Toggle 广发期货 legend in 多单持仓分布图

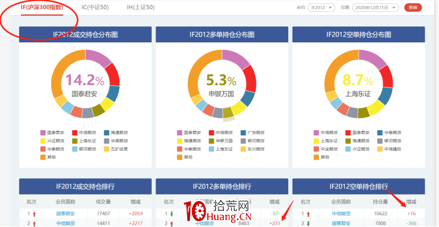252,133
